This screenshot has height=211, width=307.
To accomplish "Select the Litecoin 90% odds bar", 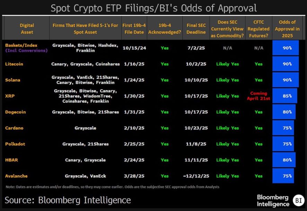I will 286,64.
